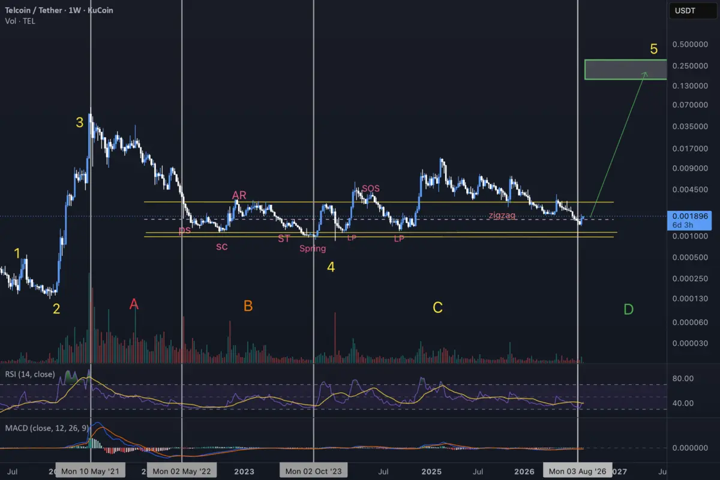Click the pink AR annotation label
This screenshot has height=480, width=720.
(x=239, y=195)
